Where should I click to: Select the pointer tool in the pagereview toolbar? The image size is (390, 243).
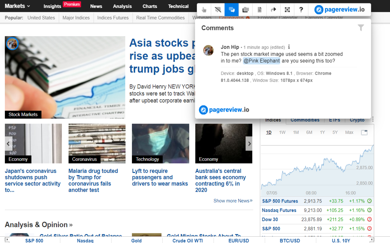(x=204, y=9)
